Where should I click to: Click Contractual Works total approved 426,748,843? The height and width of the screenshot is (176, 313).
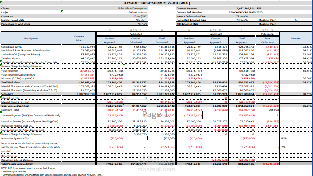point(246,47)
